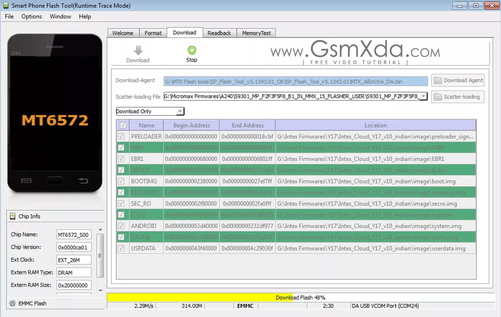Screen dimensions: 501x317
Task: Click the 314.00M status bar entry
Action: (x=180, y=306)
